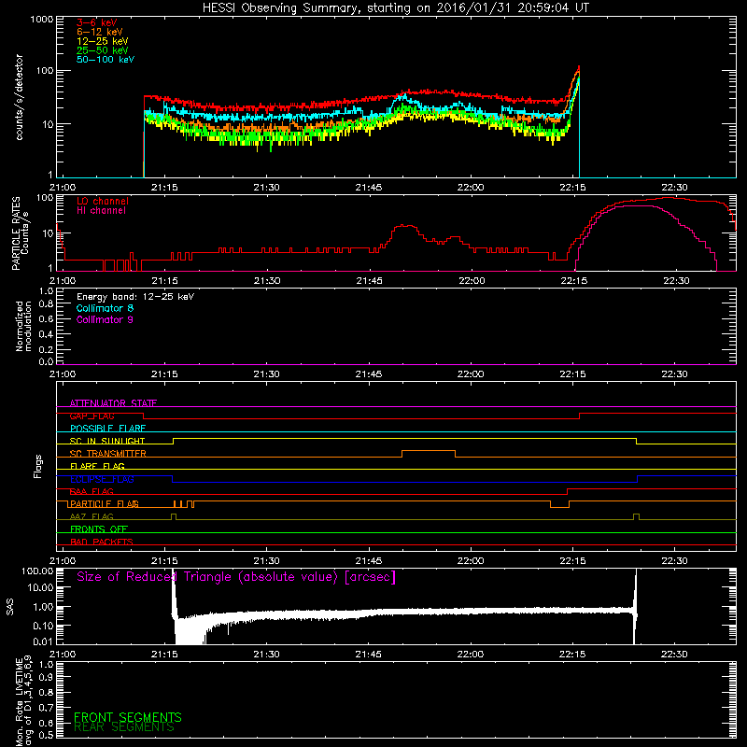Click the HI channel legend label
Screen dimensions: 747x747
point(101,211)
